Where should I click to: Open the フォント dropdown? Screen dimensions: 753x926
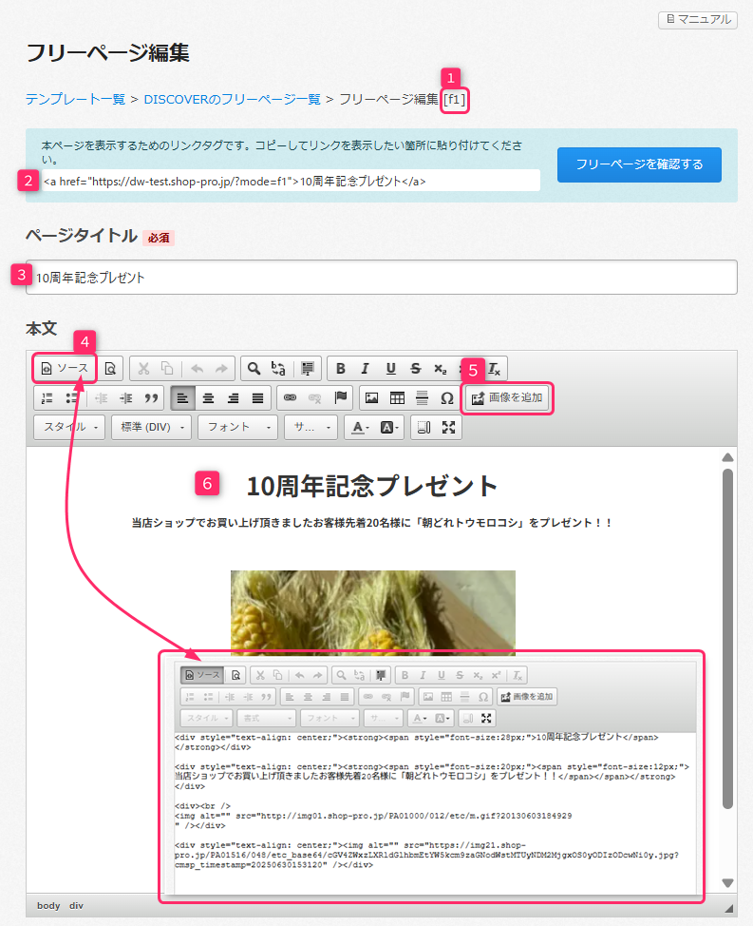236,427
